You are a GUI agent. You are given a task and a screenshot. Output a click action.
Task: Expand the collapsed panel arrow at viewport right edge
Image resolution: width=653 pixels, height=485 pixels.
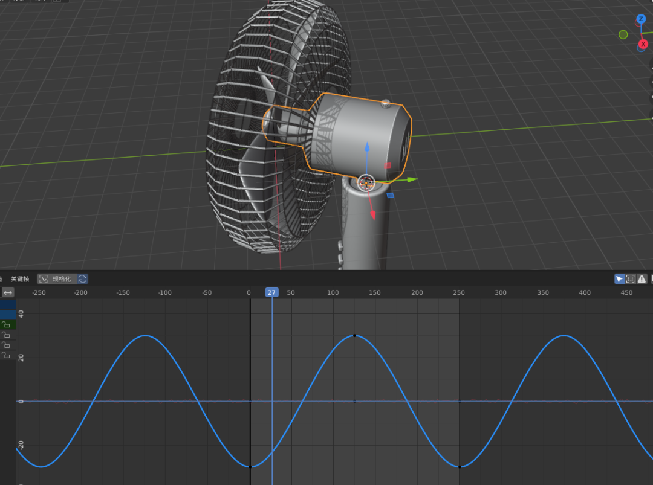pyautogui.click(x=650, y=79)
